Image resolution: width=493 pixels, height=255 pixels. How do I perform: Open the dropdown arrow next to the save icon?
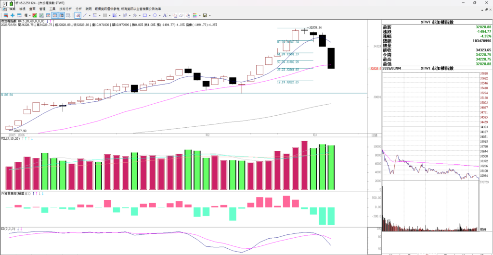pos(210,15)
